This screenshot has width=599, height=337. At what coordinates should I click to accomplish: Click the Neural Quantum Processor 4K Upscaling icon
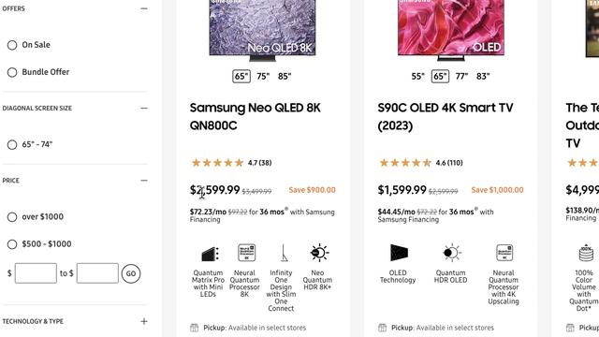[x=504, y=253]
